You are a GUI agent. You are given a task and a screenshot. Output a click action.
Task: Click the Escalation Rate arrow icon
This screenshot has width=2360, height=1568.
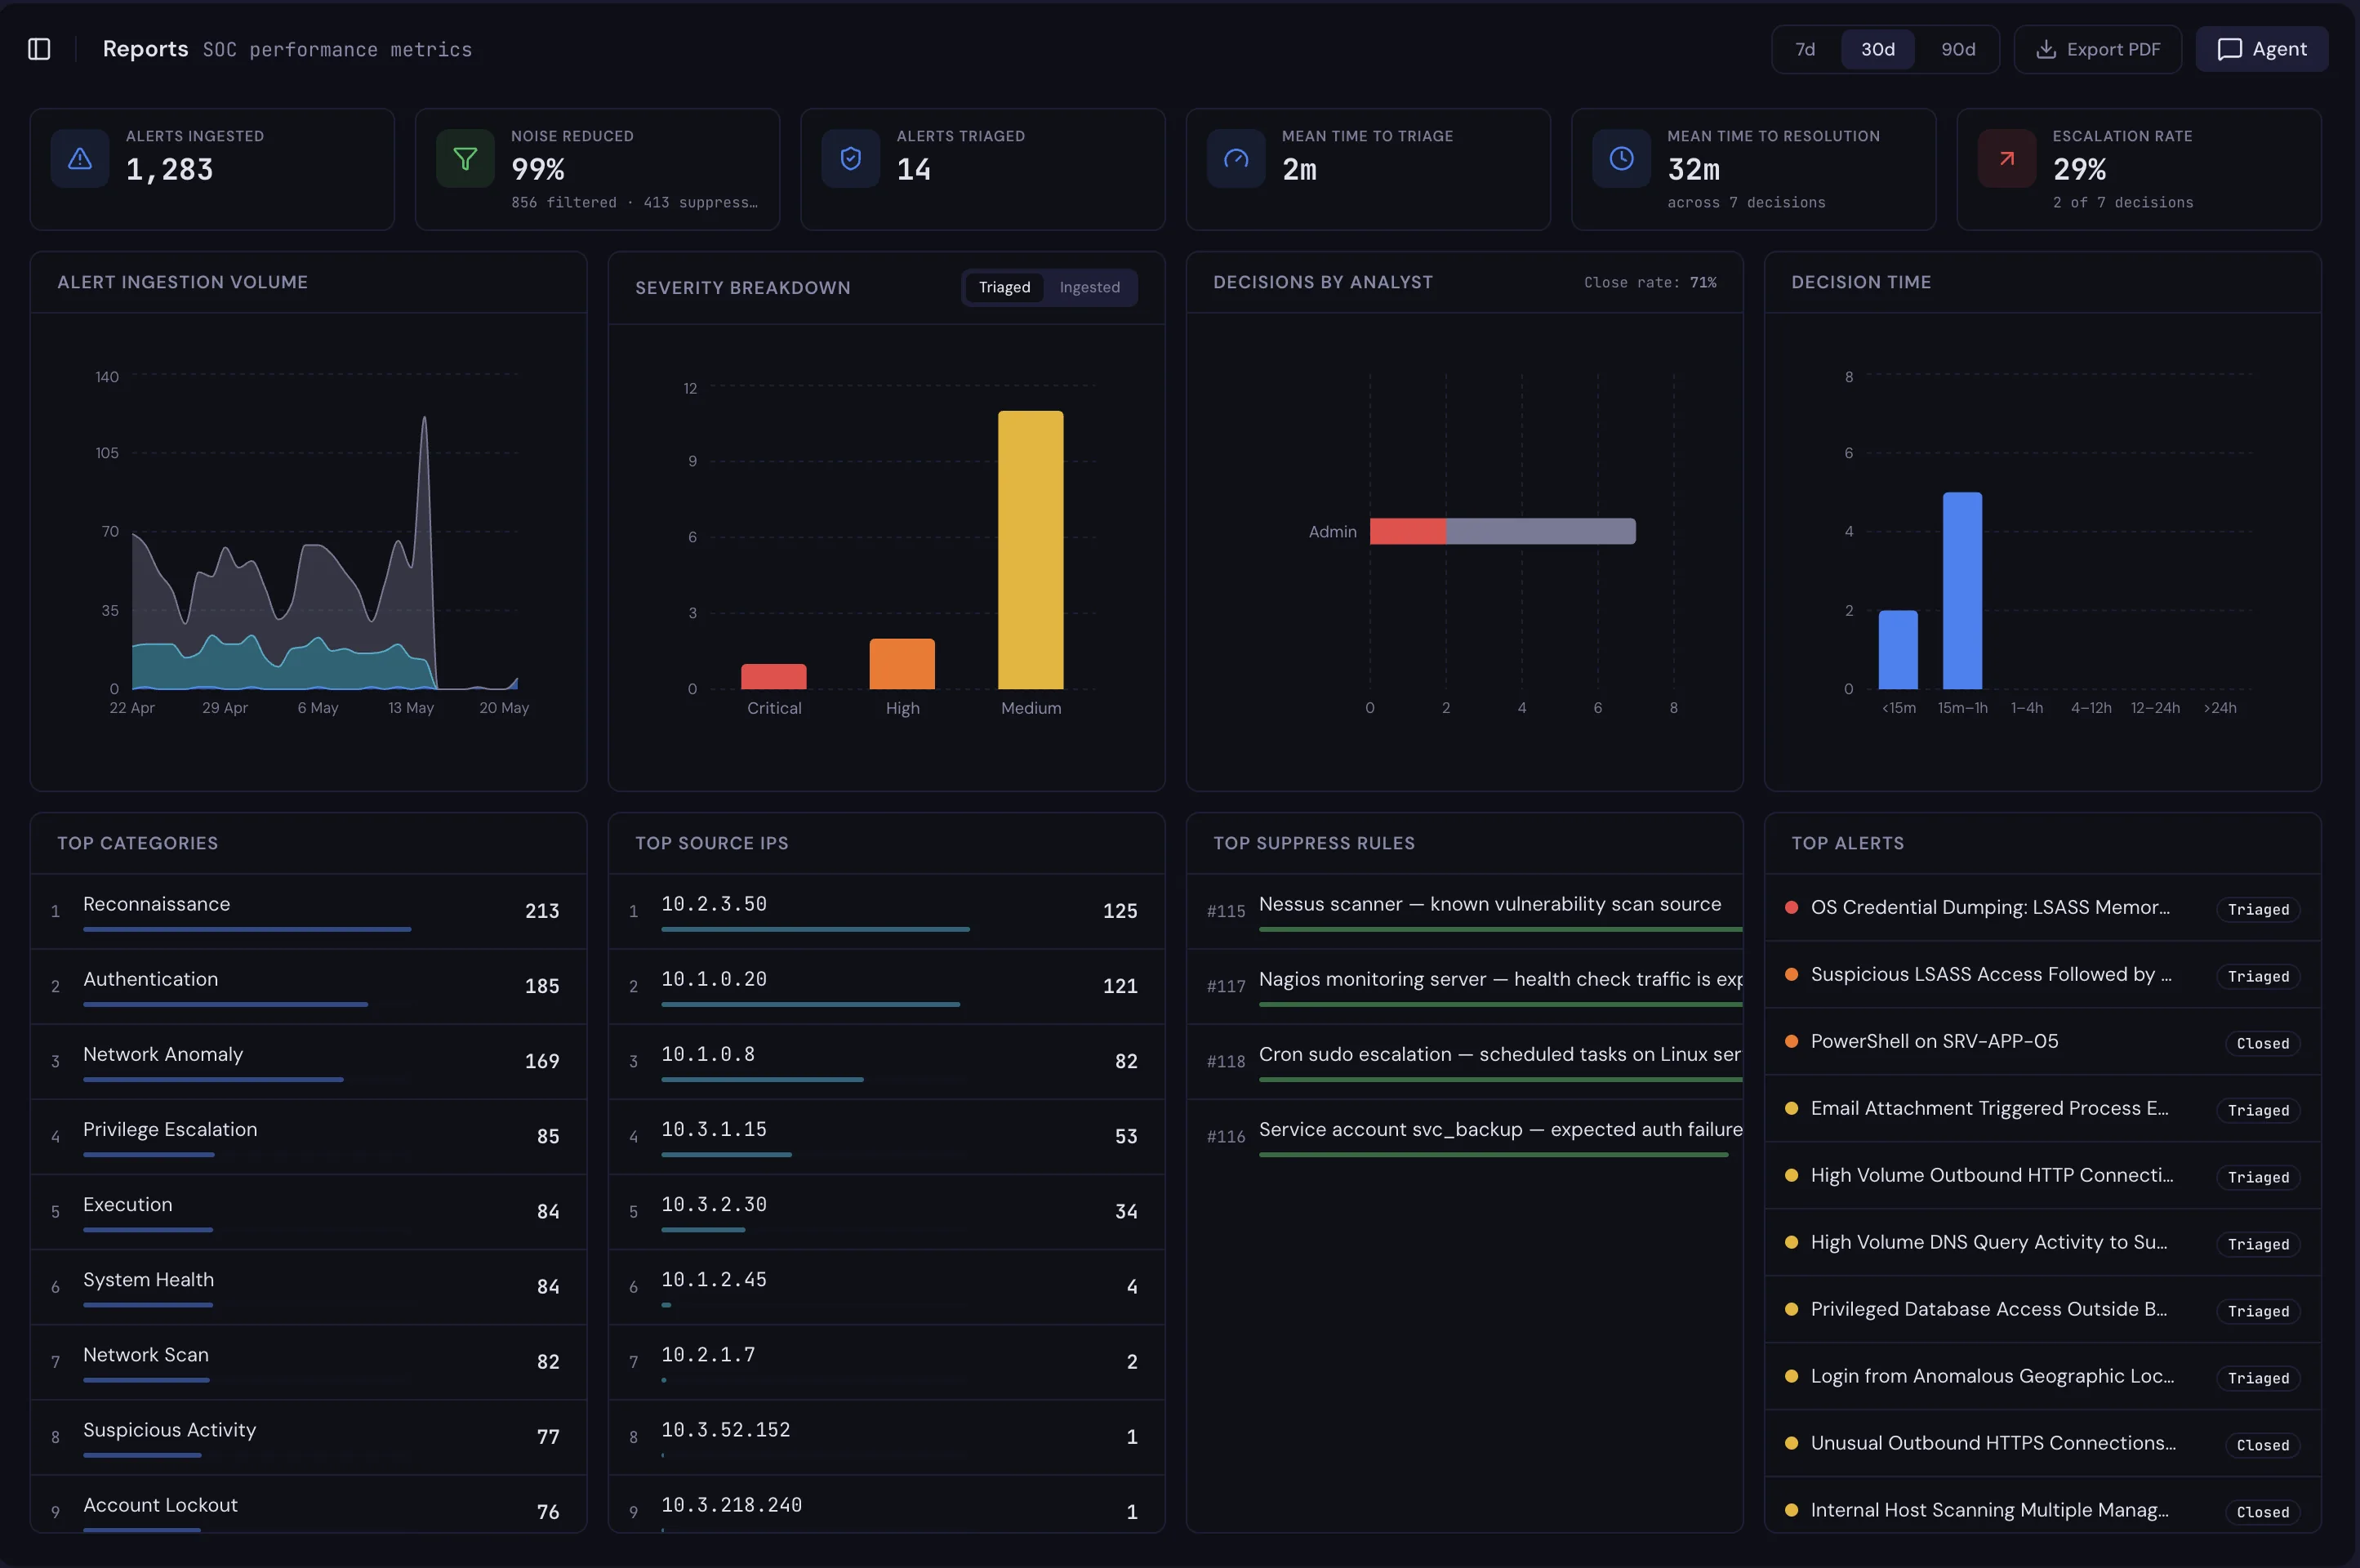tap(2007, 158)
